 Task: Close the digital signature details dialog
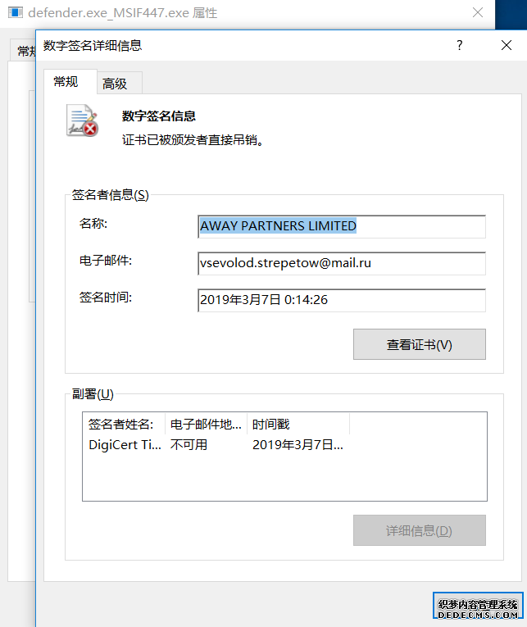[507, 45]
